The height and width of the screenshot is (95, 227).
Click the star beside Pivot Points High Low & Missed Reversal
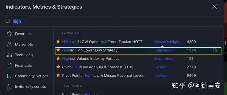[x=58, y=75]
